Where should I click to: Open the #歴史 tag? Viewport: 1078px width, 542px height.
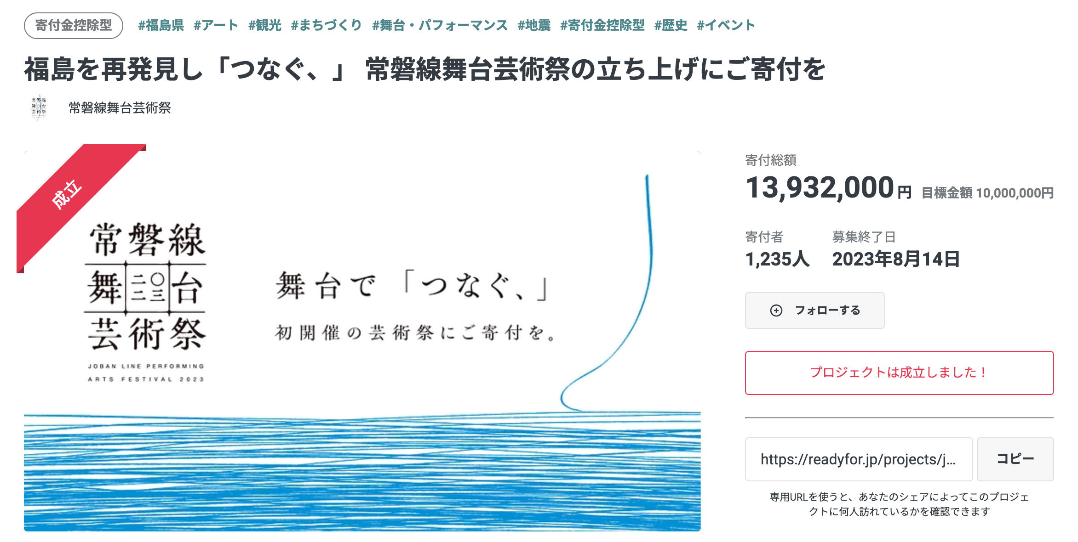pyautogui.click(x=671, y=26)
